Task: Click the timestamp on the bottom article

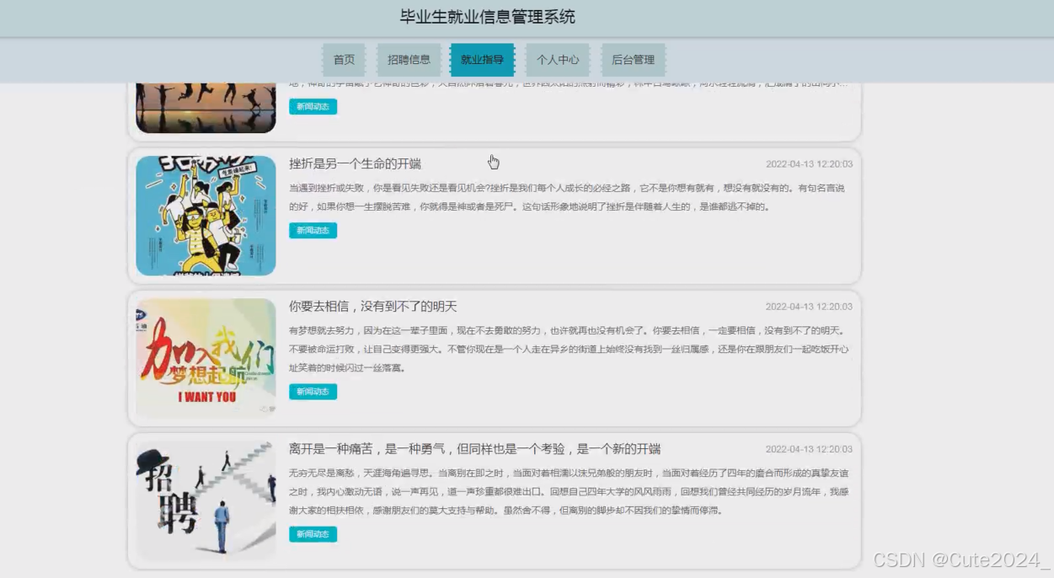Action: [x=810, y=449]
